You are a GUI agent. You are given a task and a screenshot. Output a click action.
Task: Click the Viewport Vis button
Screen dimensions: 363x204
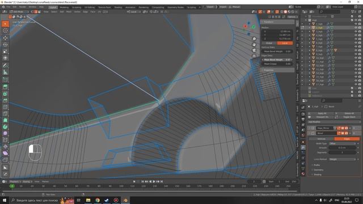coord(322,117)
